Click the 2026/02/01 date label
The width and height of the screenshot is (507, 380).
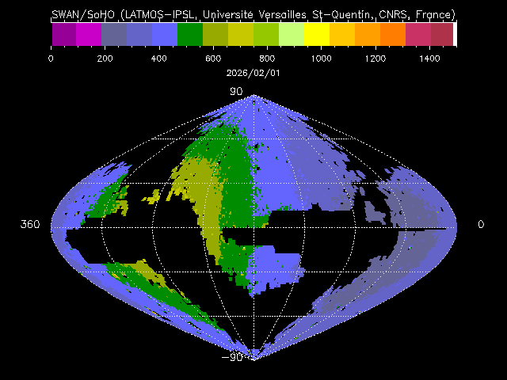(x=253, y=71)
